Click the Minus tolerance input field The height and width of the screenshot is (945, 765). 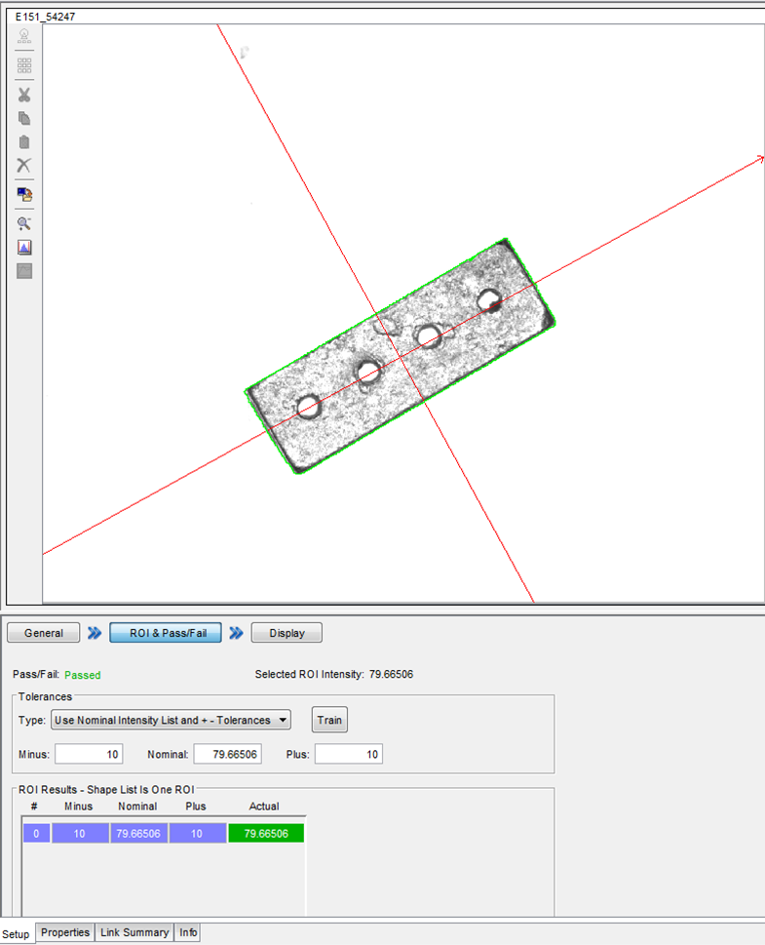[89, 754]
